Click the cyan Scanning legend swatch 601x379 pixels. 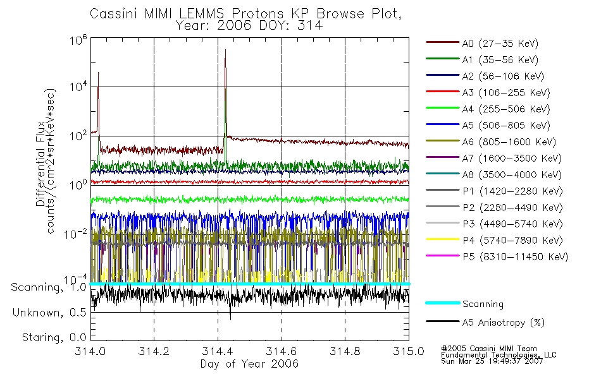[443, 303]
